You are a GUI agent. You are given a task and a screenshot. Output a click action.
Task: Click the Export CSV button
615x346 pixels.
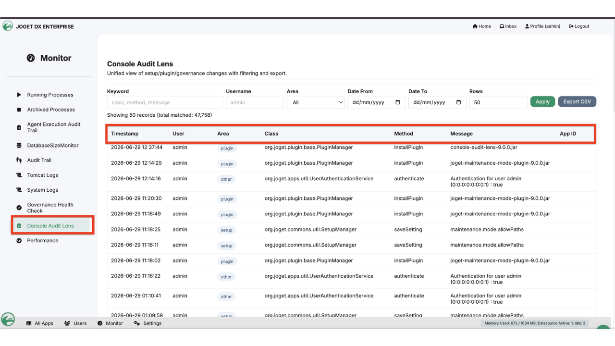(577, 102)
